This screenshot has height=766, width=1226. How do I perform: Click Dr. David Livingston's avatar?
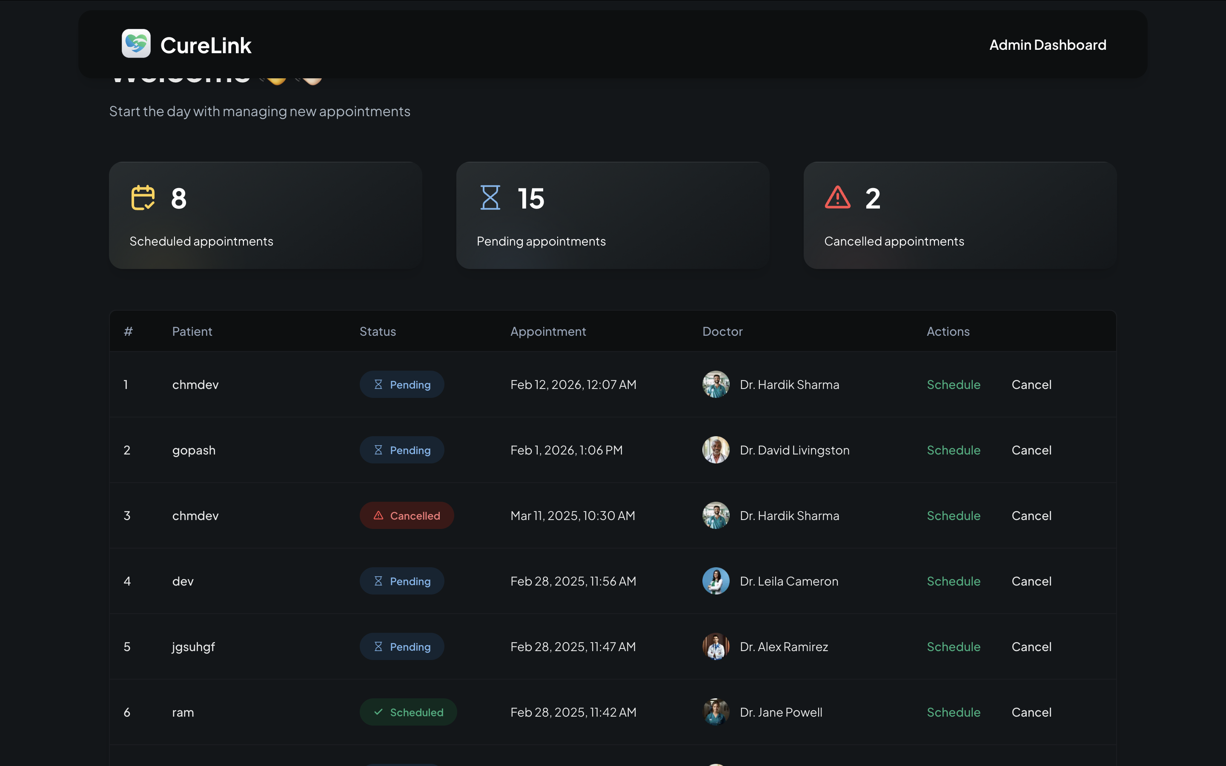point(715,450)
